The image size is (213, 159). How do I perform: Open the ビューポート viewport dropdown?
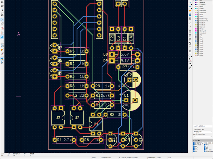[202, 136]
